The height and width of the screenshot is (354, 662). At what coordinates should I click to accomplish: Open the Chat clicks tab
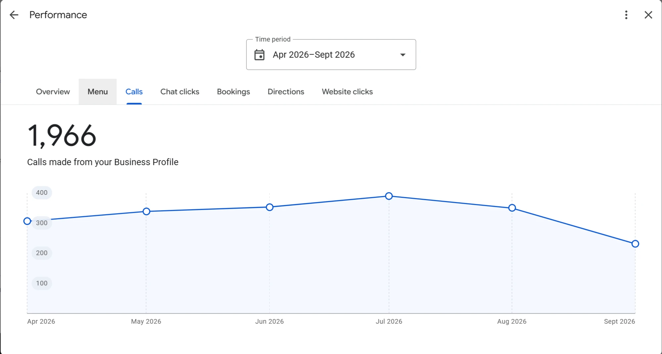click(x=180, y=91)
